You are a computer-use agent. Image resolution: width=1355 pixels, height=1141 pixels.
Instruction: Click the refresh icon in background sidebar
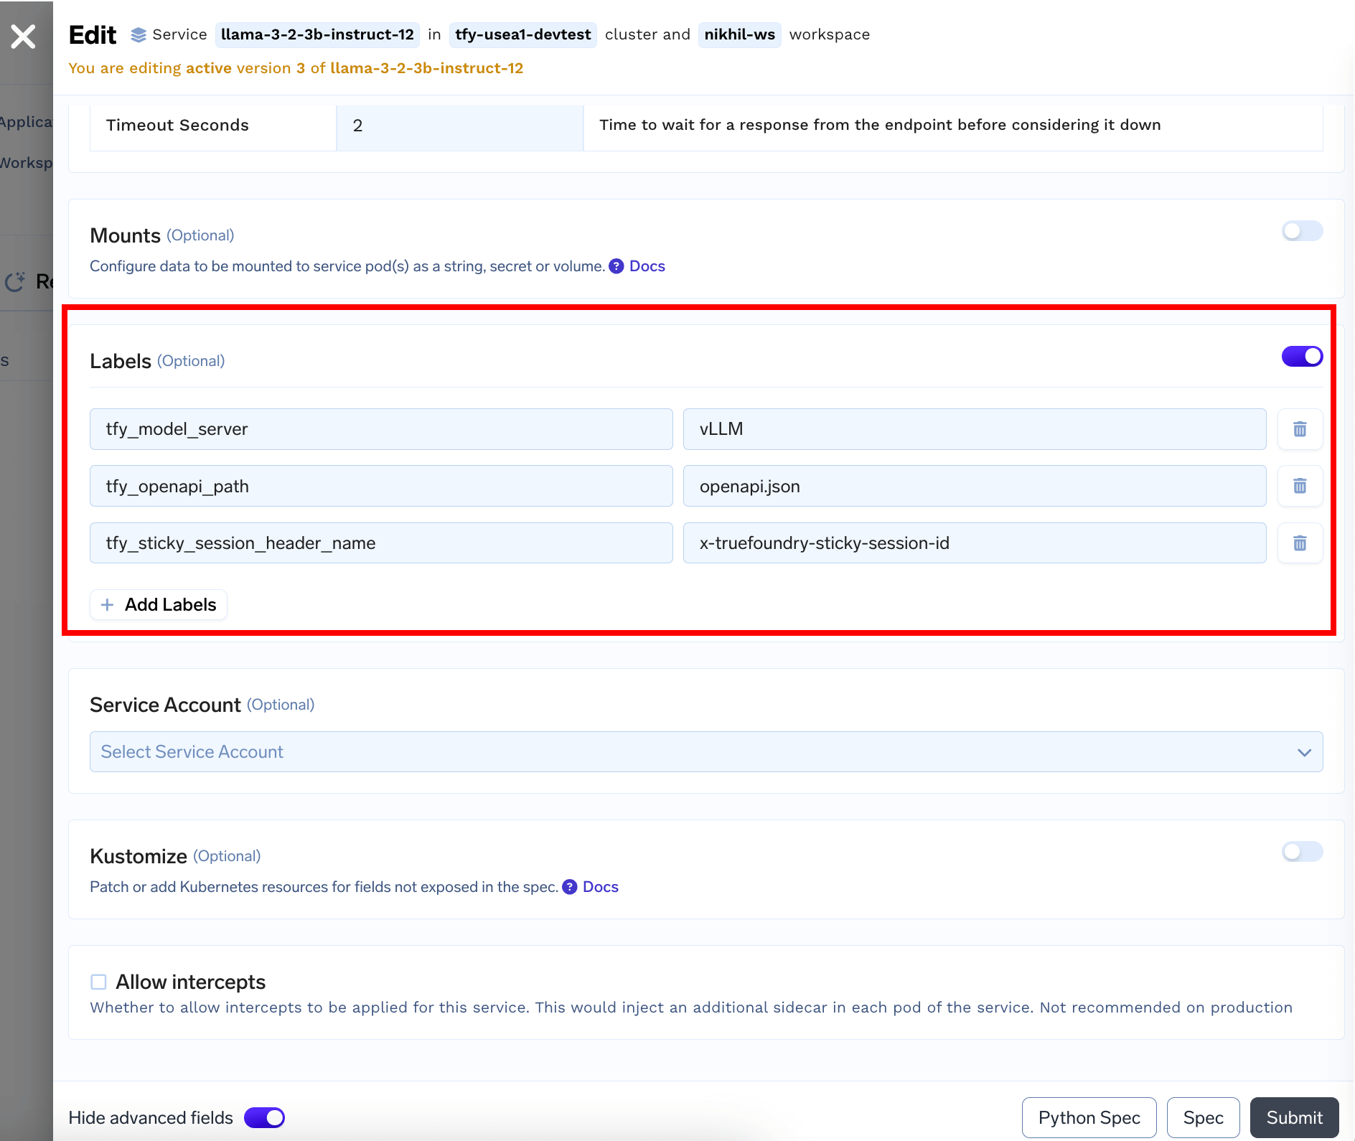[15, 282]
